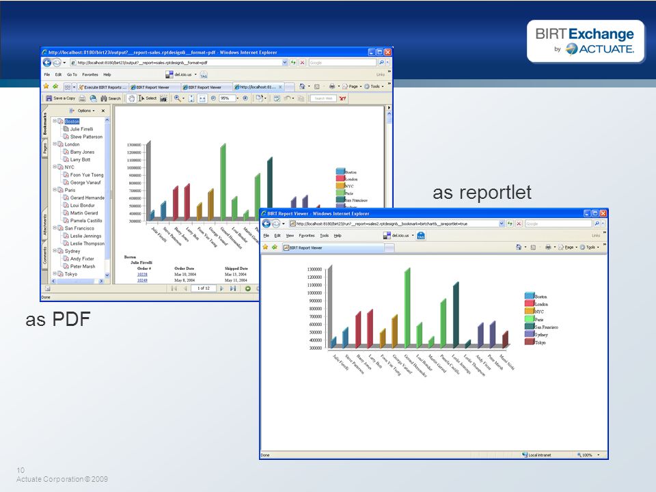Click the minus zoom-out button beside 95%
656x492 pixels.
tap(213, 98)
